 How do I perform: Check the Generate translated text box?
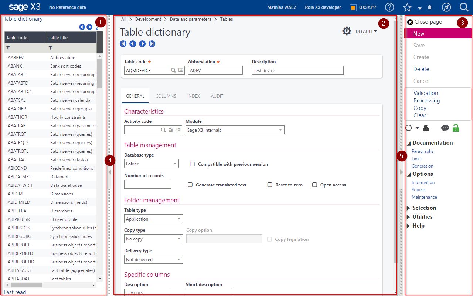click(190, 185)
